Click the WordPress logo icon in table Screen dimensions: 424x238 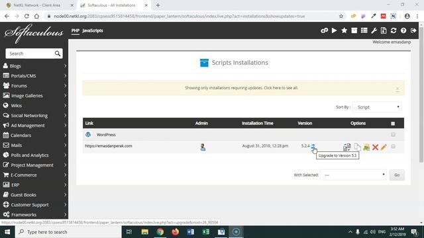pyautogui.click(x=88, y=134)
